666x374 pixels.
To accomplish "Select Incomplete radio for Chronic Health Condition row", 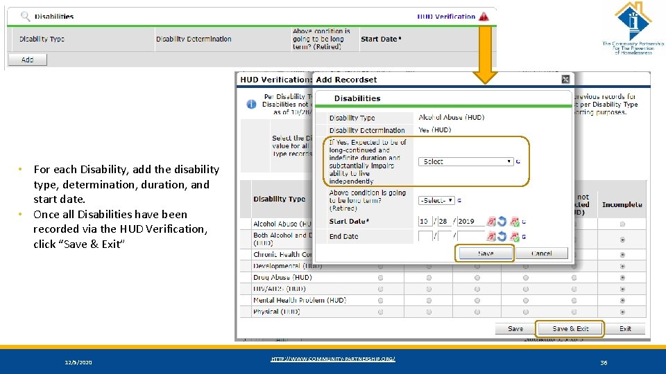I will pyautogui.click(x=622, y=254).
